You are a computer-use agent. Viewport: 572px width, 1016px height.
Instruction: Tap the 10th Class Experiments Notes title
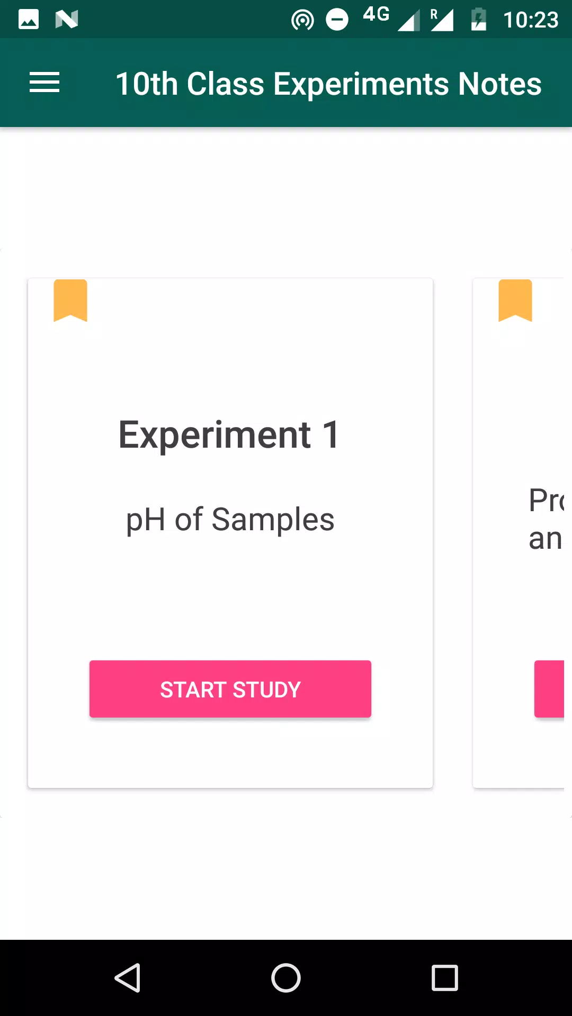[x=328, y=84]
